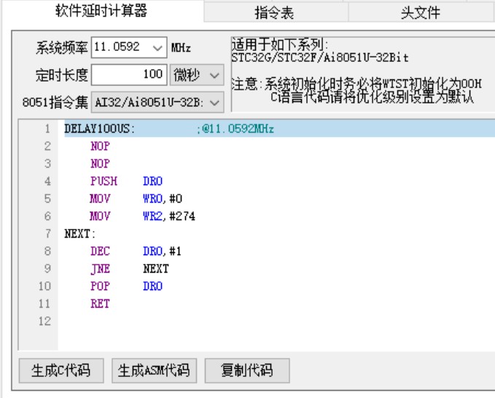Place cursor on MOV WR0,#0 line

coord(125,199)
